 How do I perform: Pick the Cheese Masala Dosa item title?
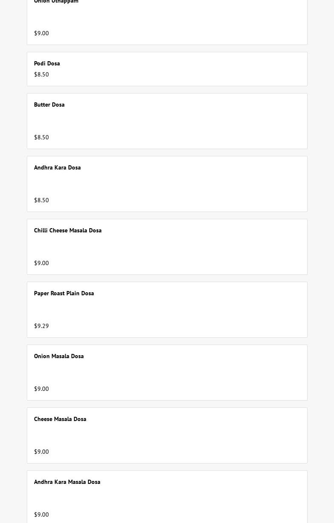pyautogui.click(x=60, y=419)
